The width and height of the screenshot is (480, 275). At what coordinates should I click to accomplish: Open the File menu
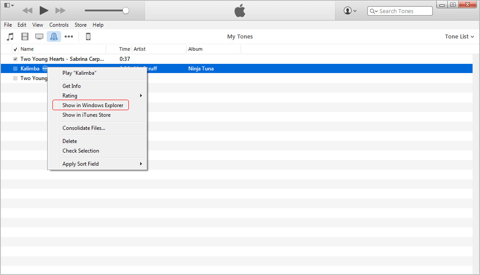8,25
